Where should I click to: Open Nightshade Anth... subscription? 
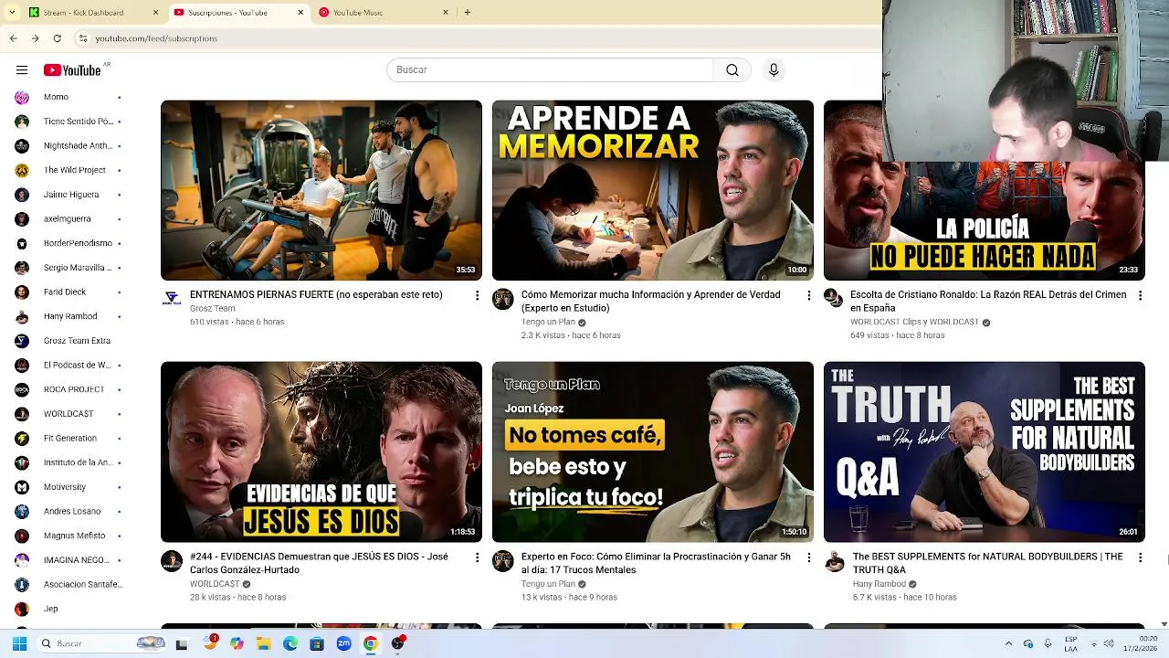(68, 145)
